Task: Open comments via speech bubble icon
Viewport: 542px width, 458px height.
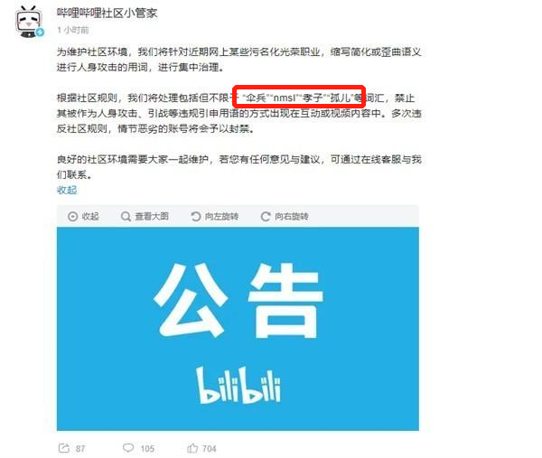Action: point(128,448)
